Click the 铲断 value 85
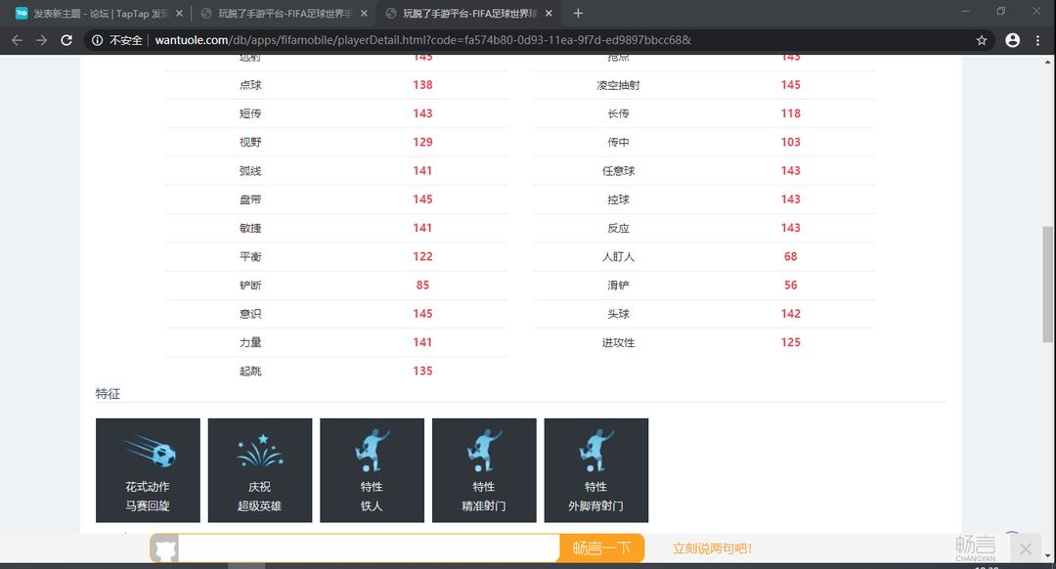 [423, 284]
